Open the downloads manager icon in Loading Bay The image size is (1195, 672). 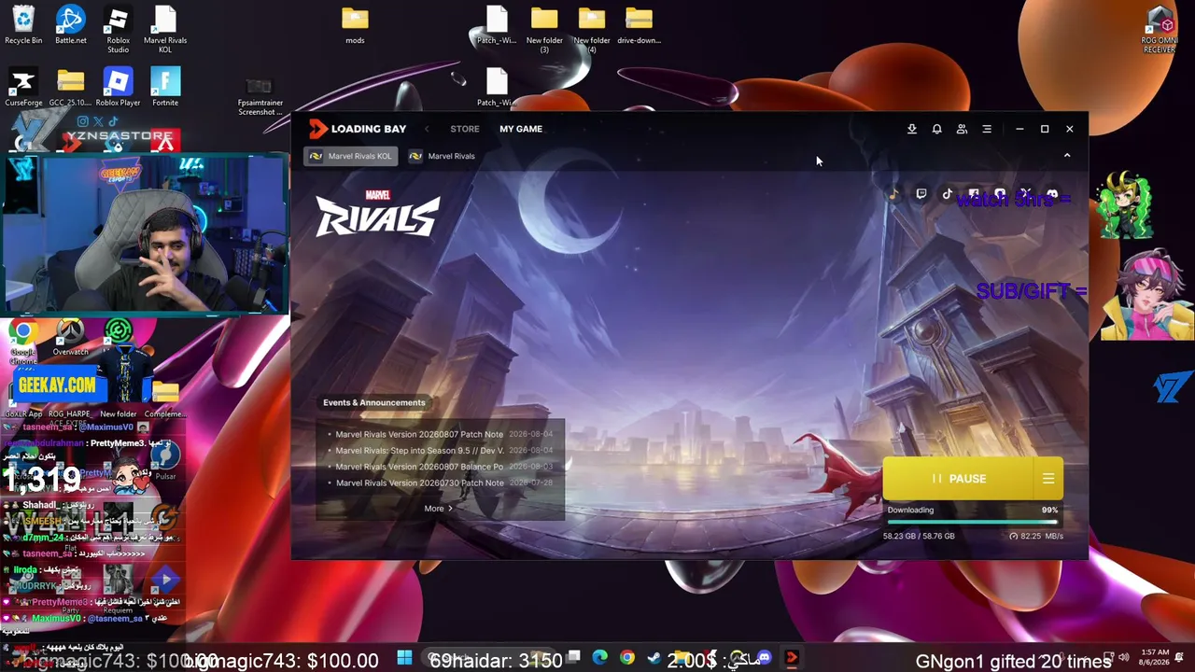pos(911,129)
